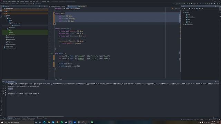The width and height of the screenshot is (221, 124).
Task: Clear all output with the Run panel trash icon
Action: point(6,95)
